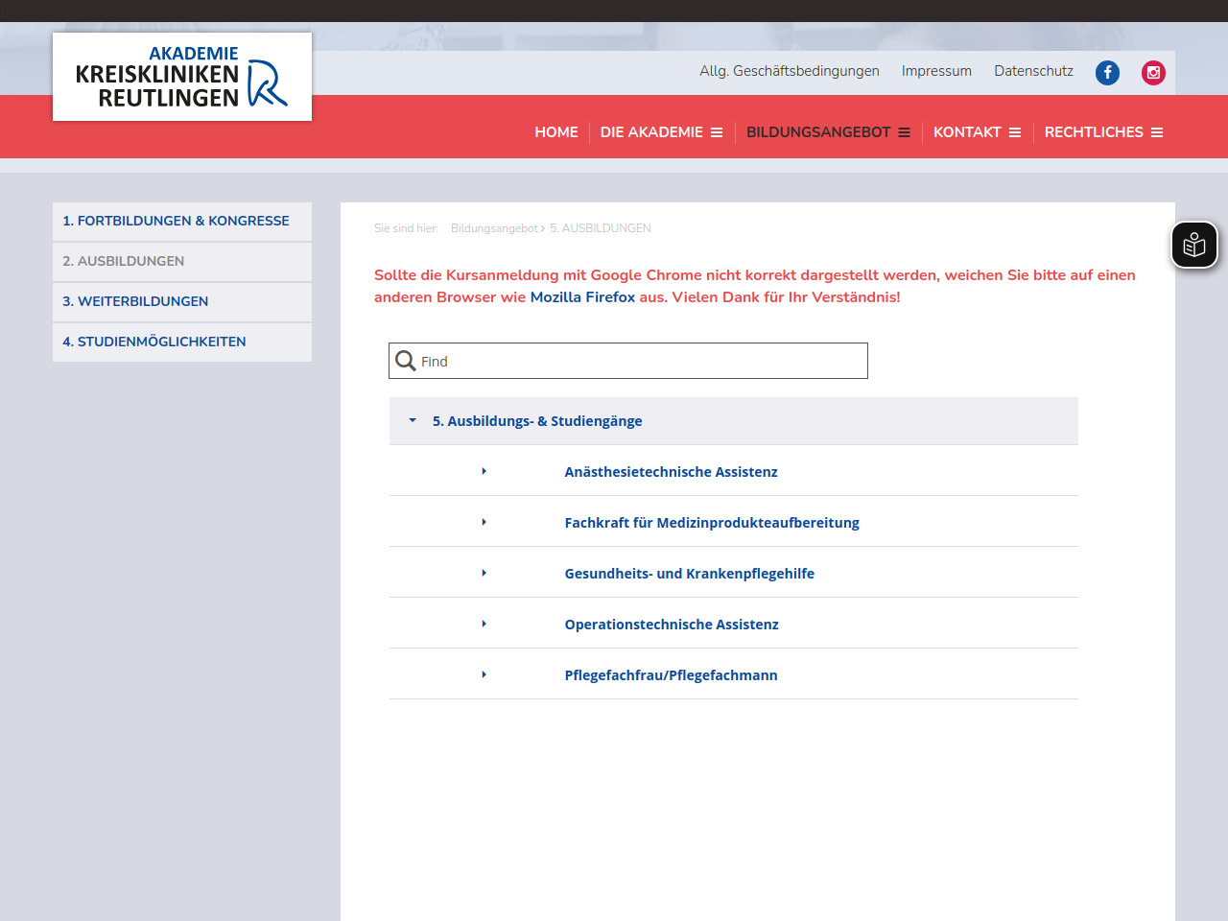Screen dimensions: 1228x921
Task: Open the Kontakt hamburger menu icon
Action: coord(1015,132)
